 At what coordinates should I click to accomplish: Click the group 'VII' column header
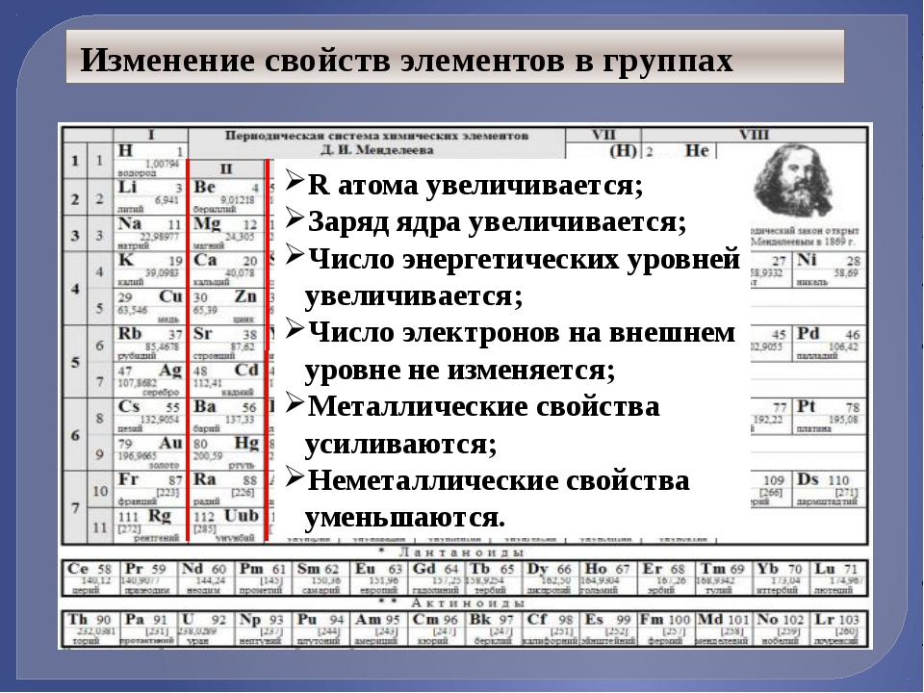(603, 135)
